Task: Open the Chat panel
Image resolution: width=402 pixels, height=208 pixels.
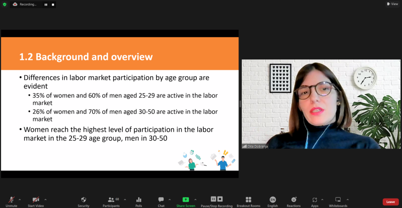Action: tap(161, 200)
